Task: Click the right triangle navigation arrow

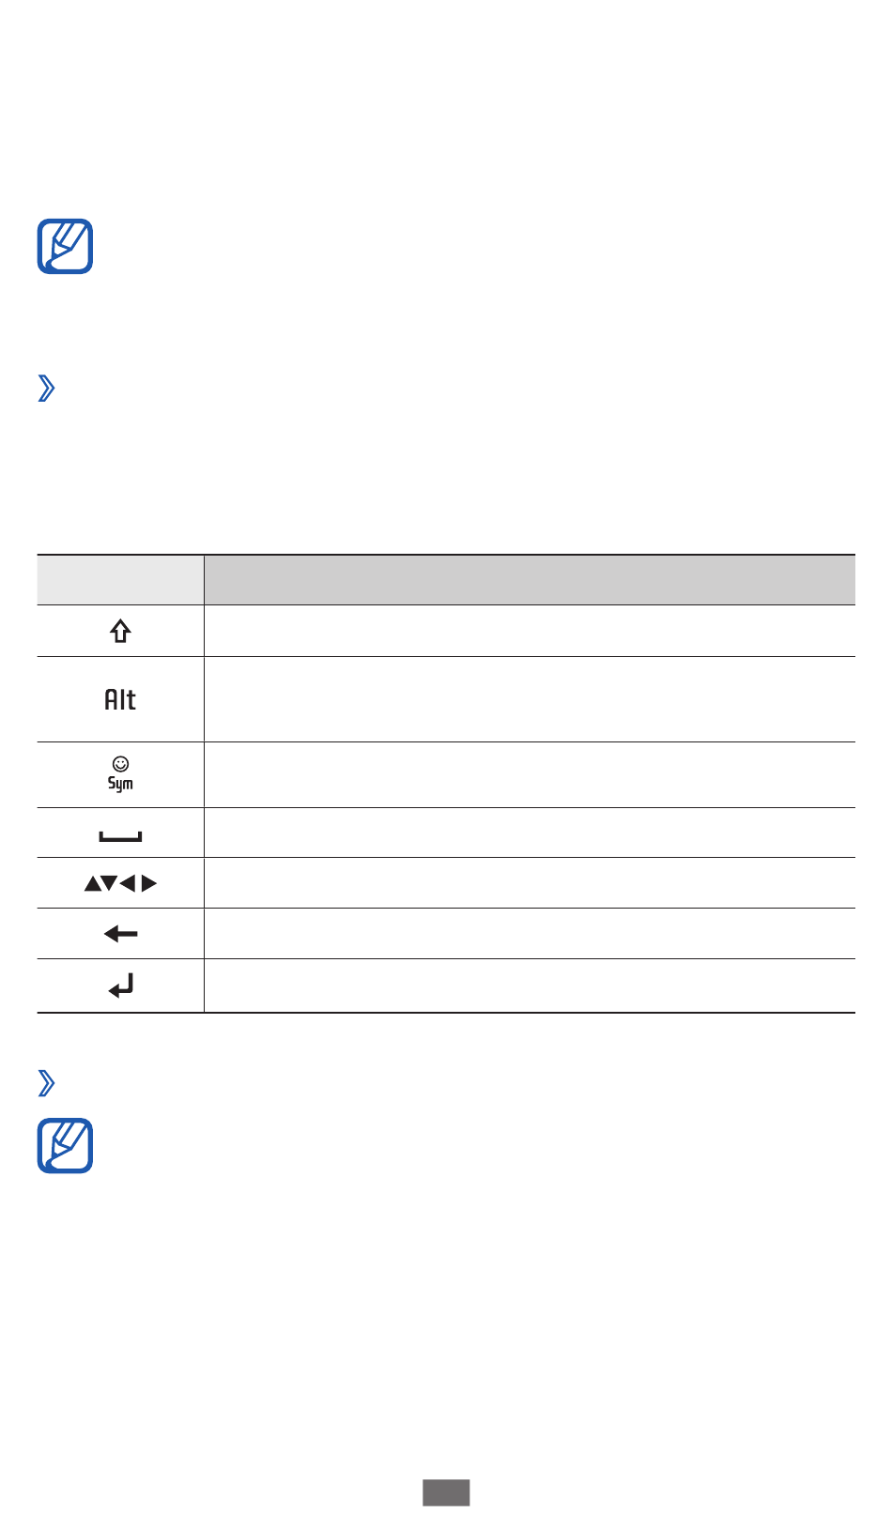Action: 148,883
